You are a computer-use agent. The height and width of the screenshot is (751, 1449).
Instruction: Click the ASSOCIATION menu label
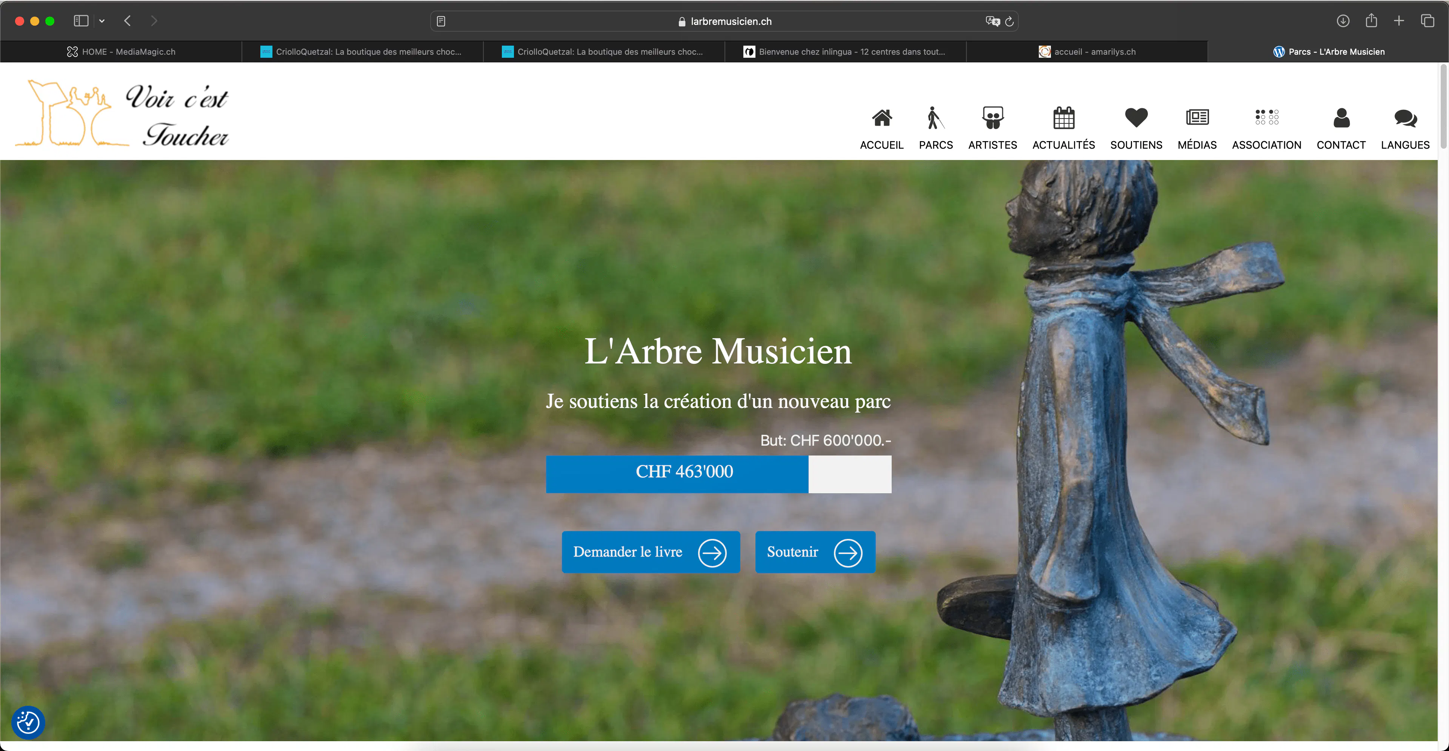[1266, 145]
